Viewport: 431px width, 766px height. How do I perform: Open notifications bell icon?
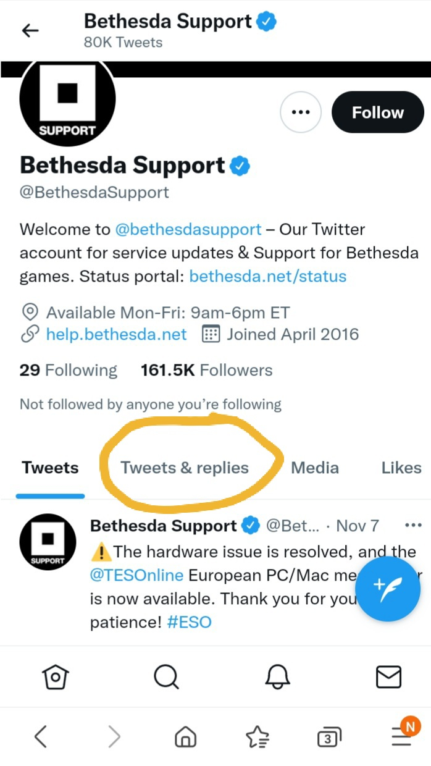click(278, 677)
